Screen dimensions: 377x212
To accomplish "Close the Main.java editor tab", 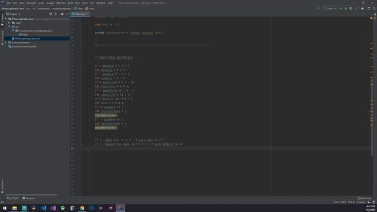I will coord(88,14).
